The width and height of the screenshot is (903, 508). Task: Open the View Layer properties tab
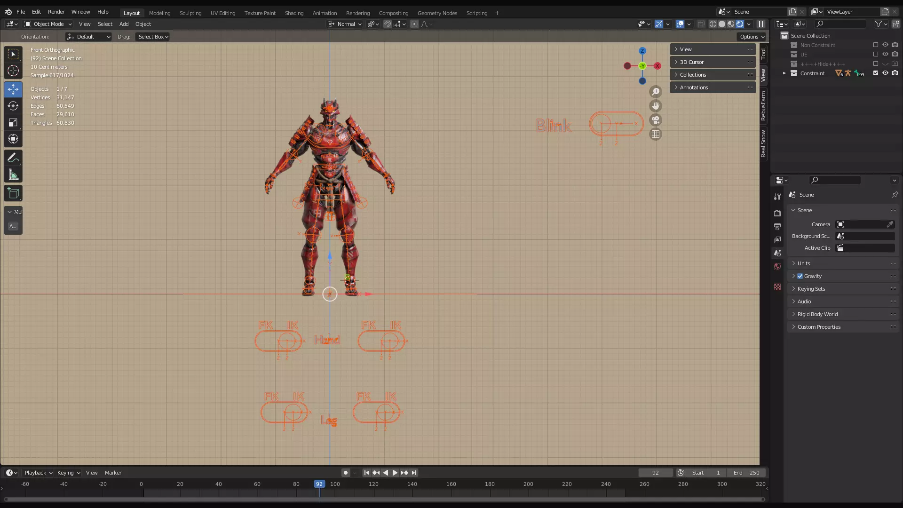777,239
